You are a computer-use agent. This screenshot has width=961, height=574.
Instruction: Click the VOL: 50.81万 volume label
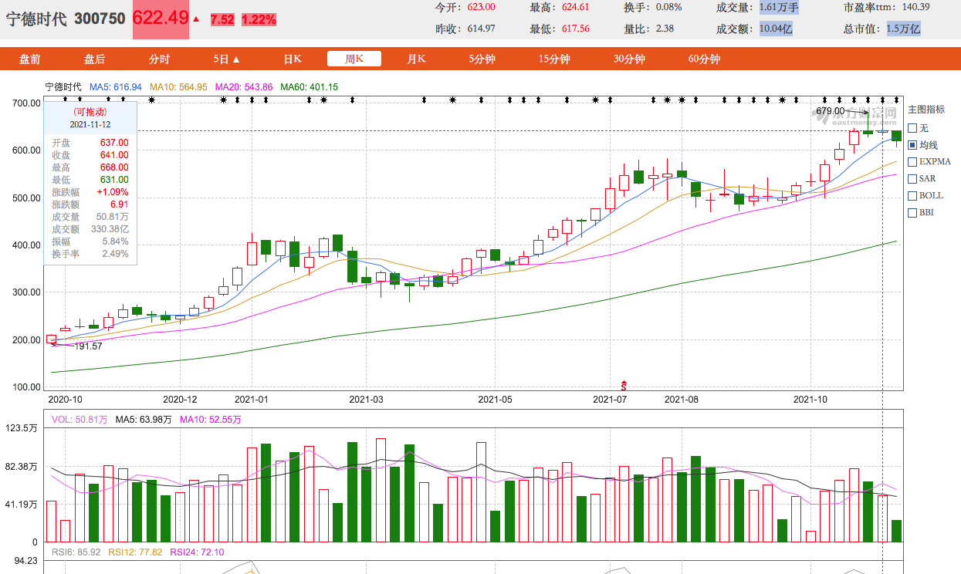[x=80, y=420]
